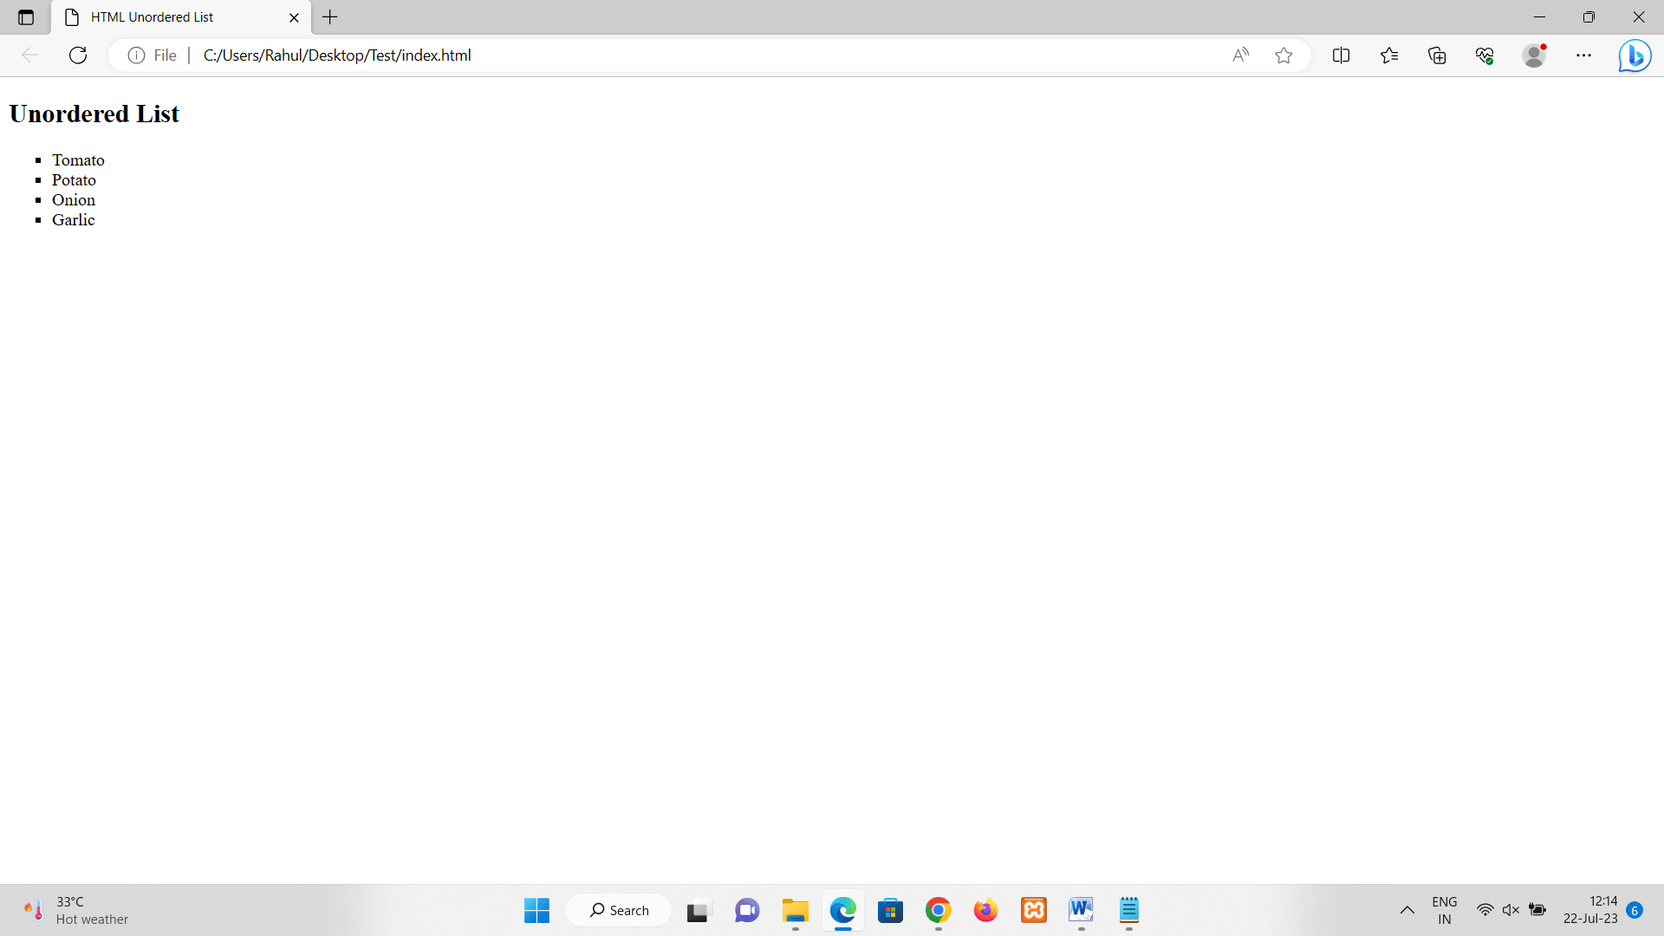Image resolution: width=1664 pixels, height=936 pixels.
Task: Click the profile avatar icon
Action: pyautogui.click(x=1534, y=55)
